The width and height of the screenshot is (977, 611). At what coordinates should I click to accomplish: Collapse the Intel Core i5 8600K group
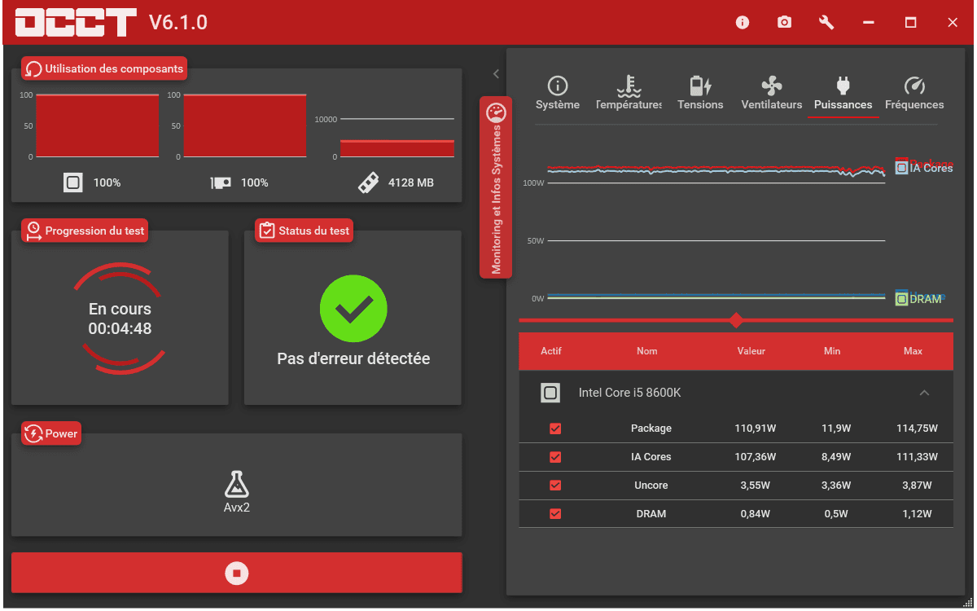[924, 393]
